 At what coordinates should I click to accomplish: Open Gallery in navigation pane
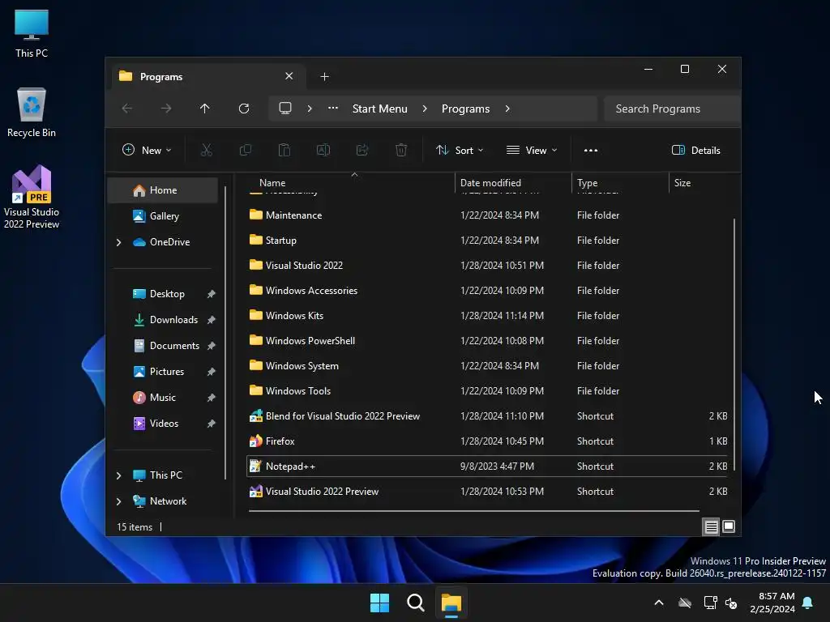pyautogui.click(x=163, y=216)
